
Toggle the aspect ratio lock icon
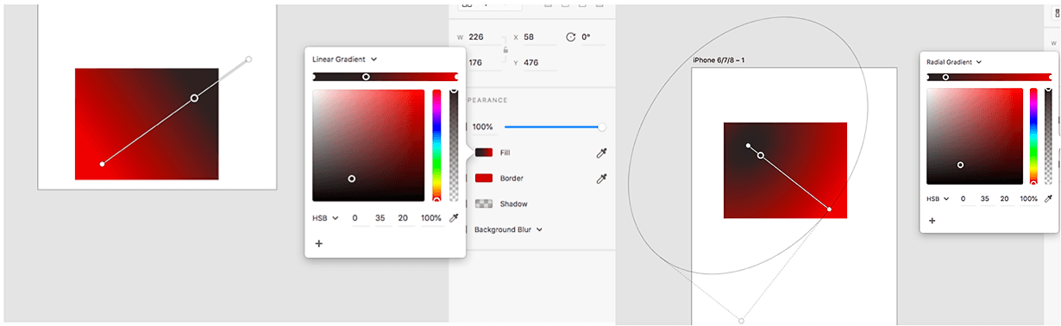tap(505, 51)
